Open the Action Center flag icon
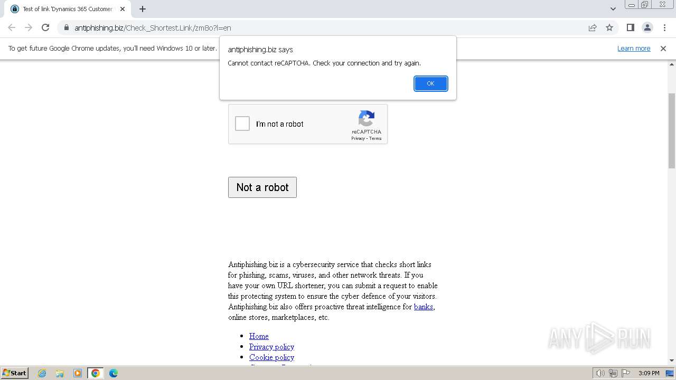Screen dimensions: 676x380 click(626, 373)
